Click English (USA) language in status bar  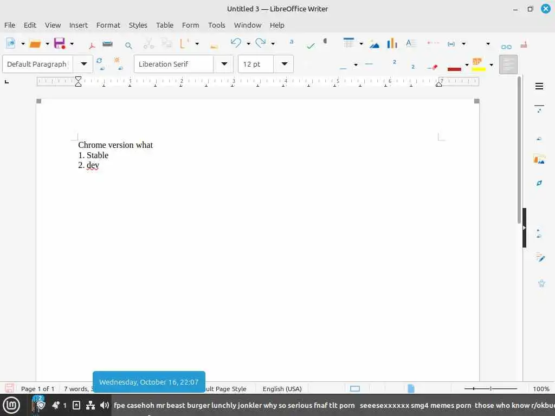[x=282, y=389]
